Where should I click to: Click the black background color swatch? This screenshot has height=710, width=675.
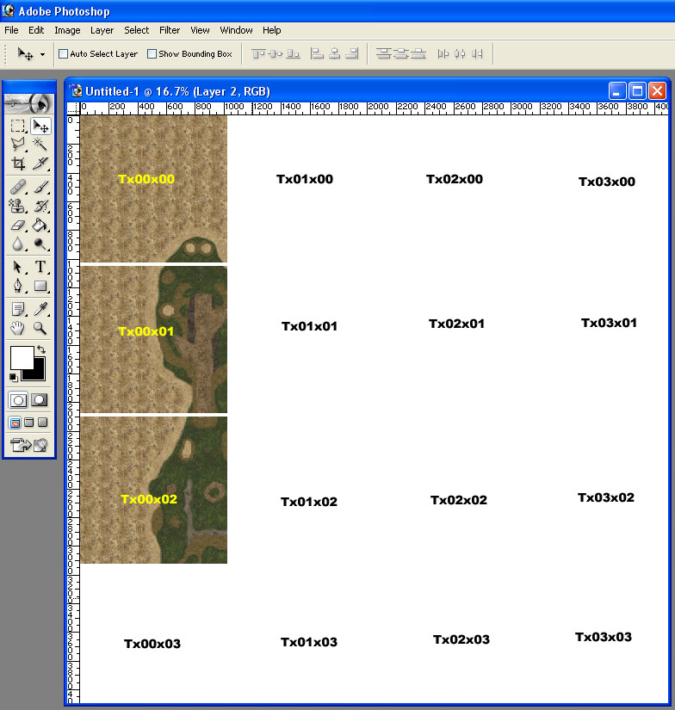pos(34,370)
